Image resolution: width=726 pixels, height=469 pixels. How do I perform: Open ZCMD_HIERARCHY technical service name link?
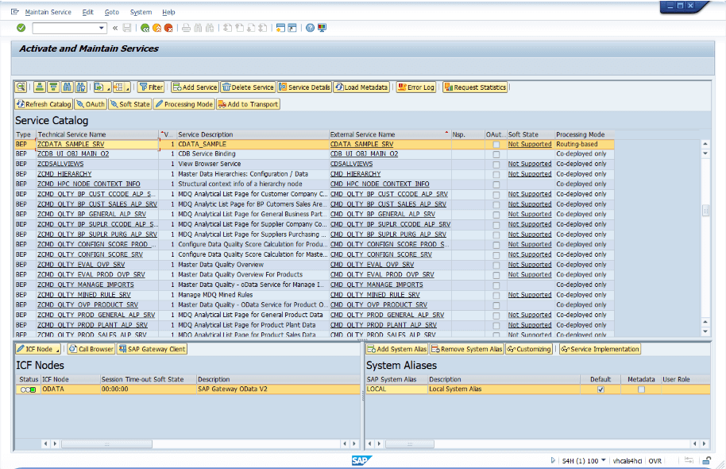click(64, 174)
